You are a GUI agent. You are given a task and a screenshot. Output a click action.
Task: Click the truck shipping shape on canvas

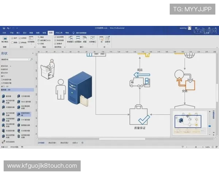pyautogui.click(x=140, y=82)
